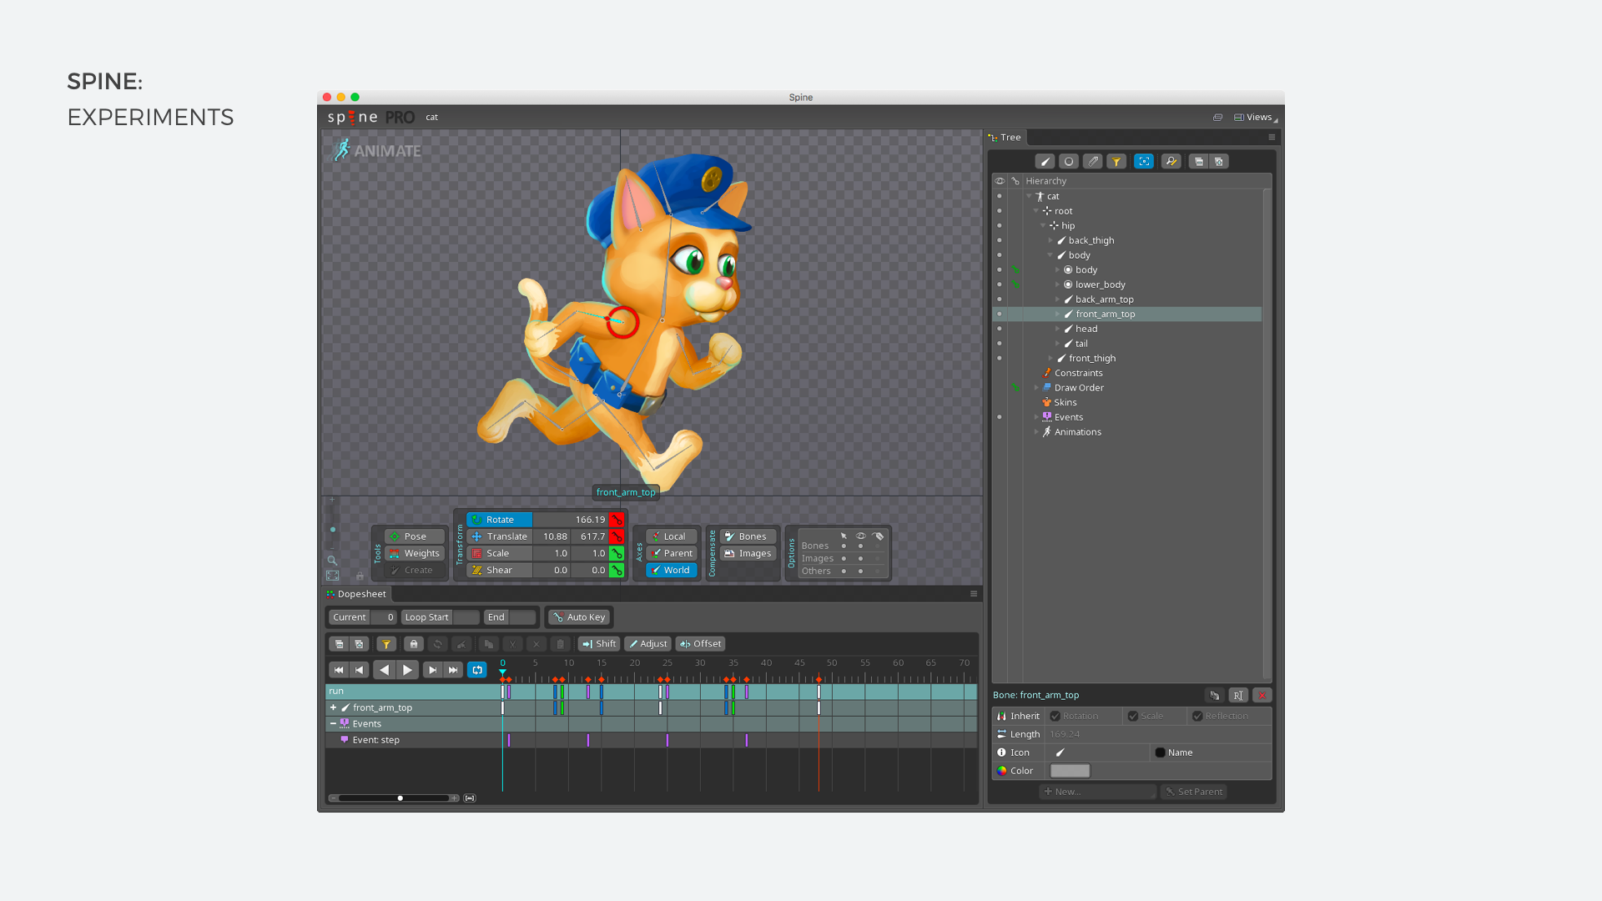Screen dimensions: 1602x901
Task: Jump to first frame
Action: tap(339, 670)
